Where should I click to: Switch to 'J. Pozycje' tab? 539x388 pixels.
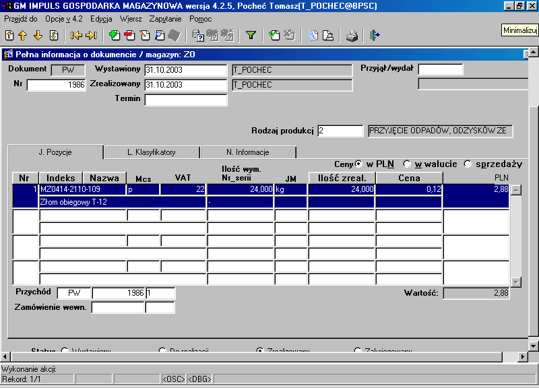click(55, 152)
